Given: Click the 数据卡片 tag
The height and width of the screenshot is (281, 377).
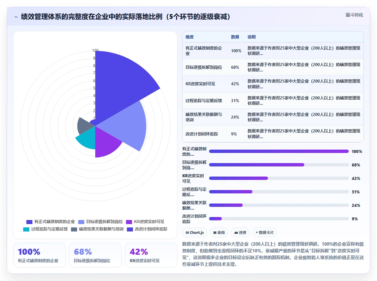Looking at the screenshot, I should 265,232.
